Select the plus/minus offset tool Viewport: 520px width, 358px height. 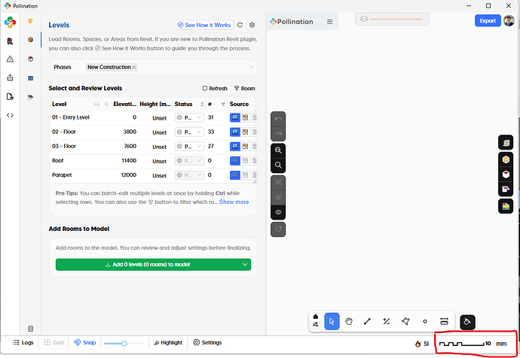click(x=387, y=321)
